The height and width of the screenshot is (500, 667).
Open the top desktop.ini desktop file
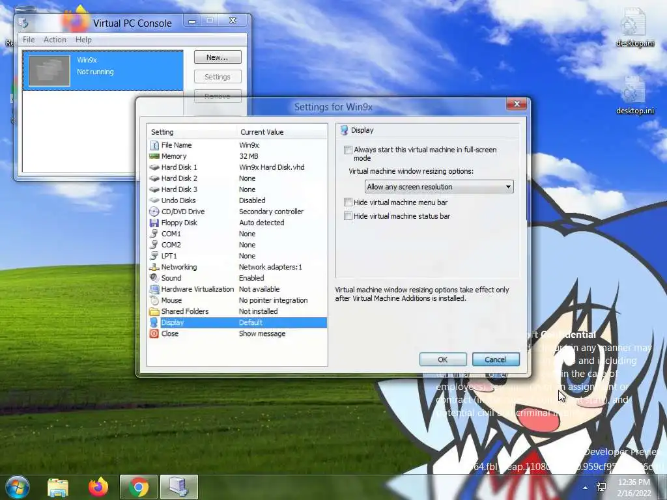pyautogui.click(x=634, y=28)
